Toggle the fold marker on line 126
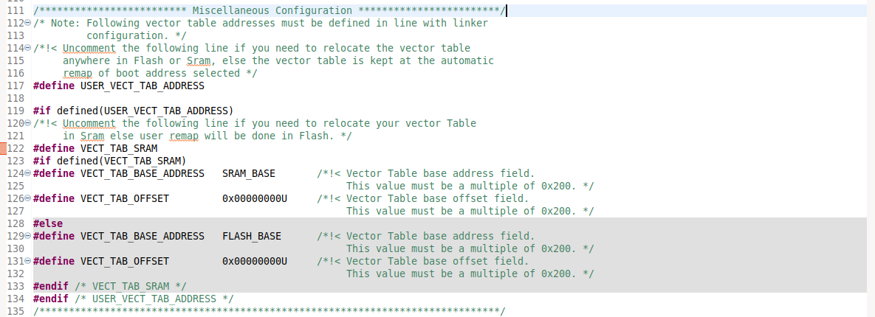Screen dimensions: 875x317 (27, 199)
